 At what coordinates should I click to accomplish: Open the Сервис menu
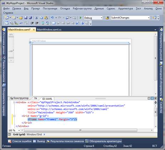pos(111,9)
